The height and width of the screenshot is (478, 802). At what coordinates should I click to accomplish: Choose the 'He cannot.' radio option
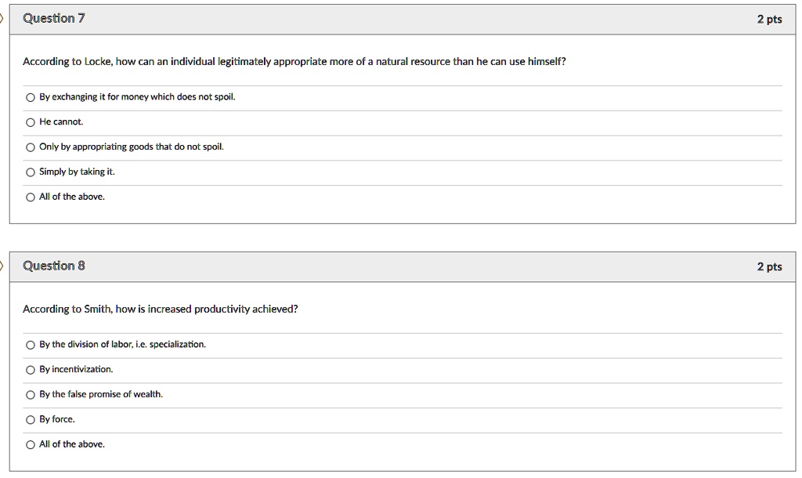click(x=31, y=122)
